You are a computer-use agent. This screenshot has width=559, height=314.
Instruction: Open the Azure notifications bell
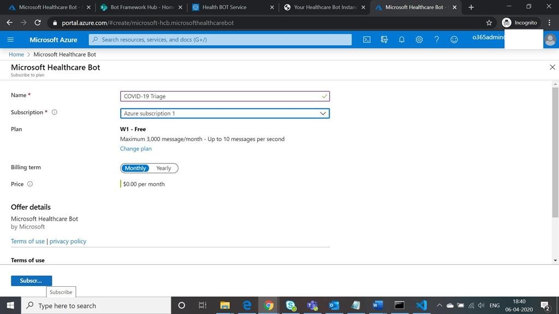tap(401, 39)
